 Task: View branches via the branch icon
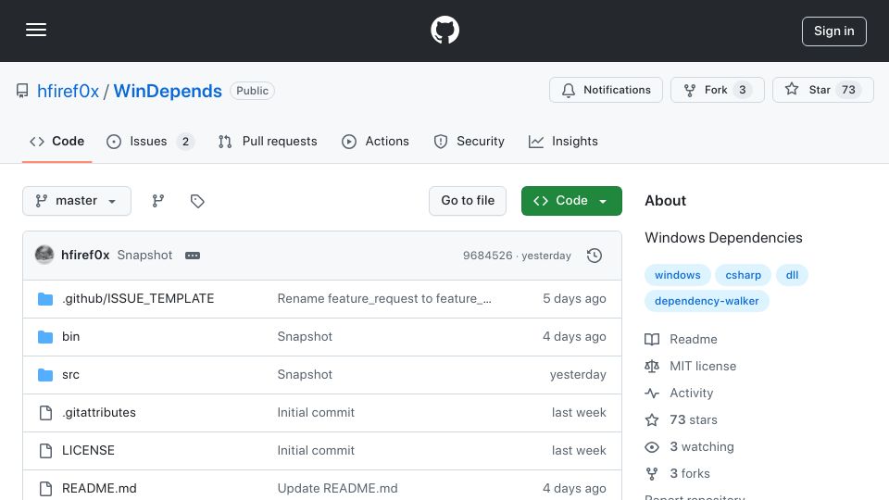coord(158,201)
